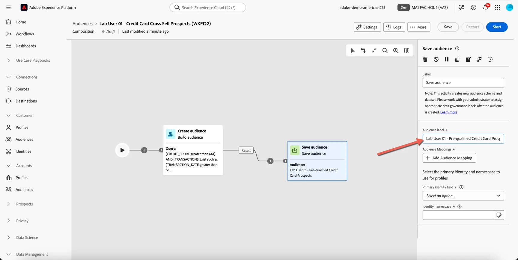Open Identities in the sidebar
The height and width of the screenshot is (260, 518).
[23, 151]
